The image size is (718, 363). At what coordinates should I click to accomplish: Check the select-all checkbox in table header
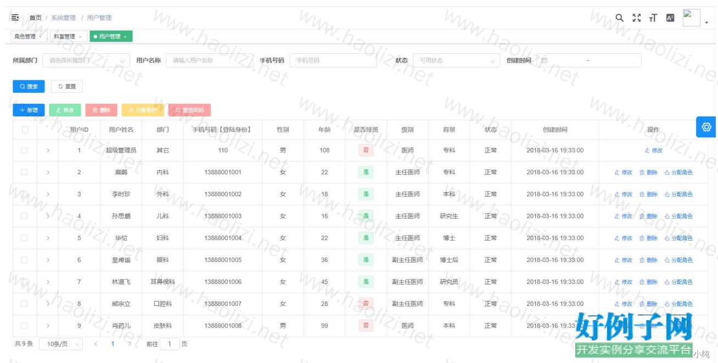(x=24, y=130)
